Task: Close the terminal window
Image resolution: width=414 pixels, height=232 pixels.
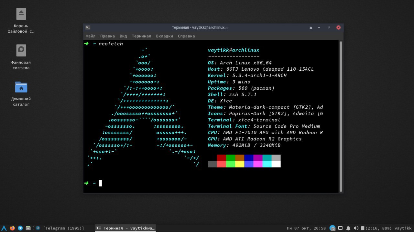Action: pos(338,27)
